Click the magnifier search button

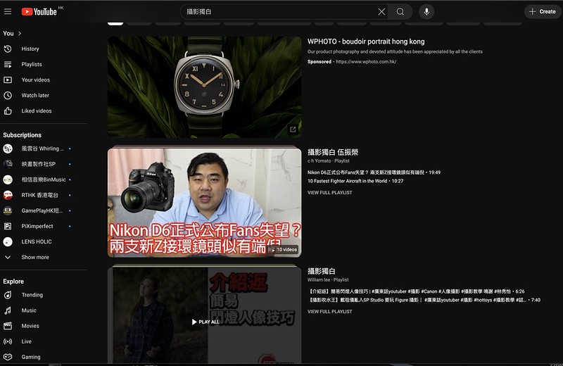tap(400, 11)
